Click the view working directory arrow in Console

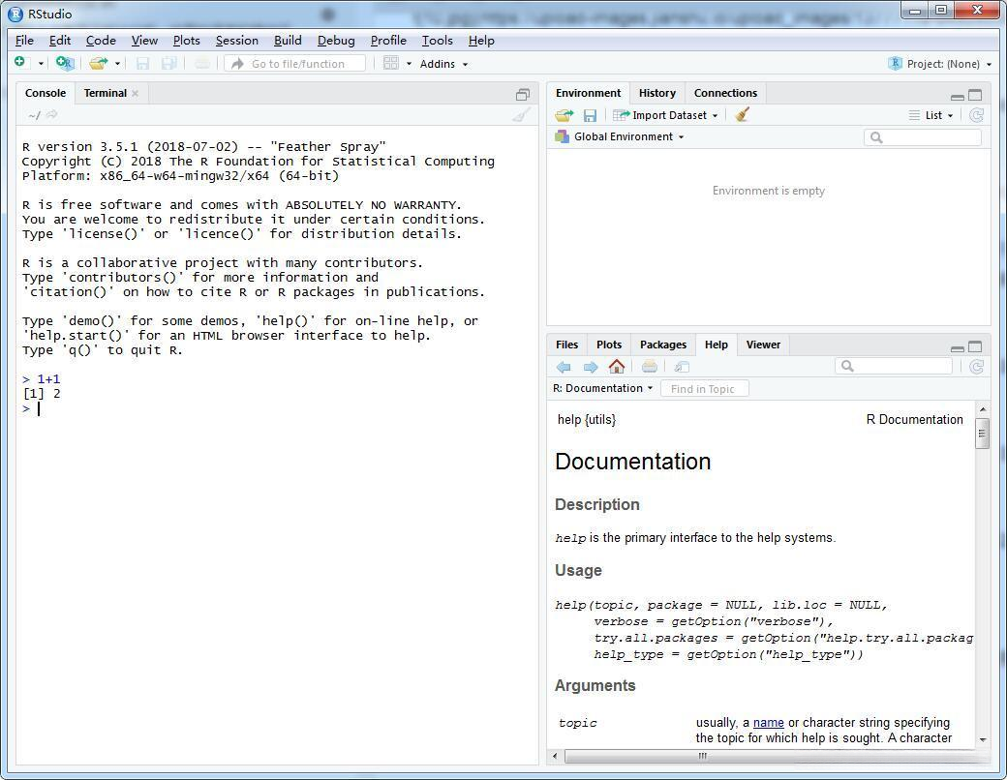pos(52,114)
